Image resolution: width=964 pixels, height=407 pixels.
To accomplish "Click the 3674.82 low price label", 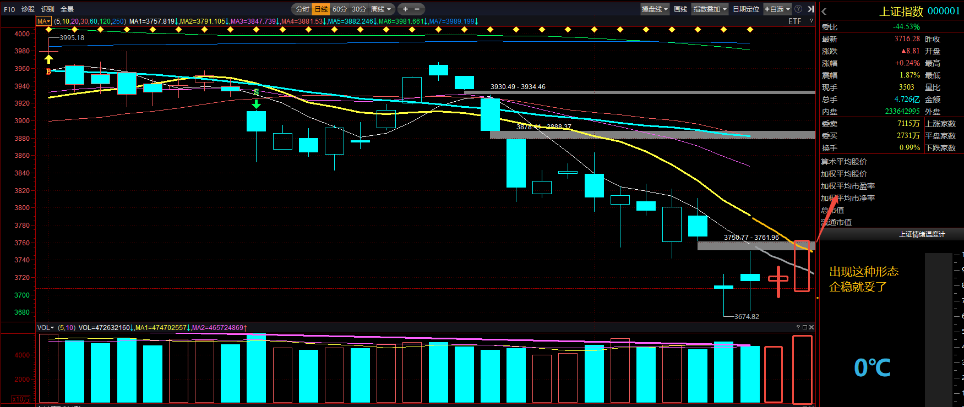I will pos(747,317).
